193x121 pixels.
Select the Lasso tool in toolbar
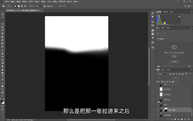(x=2, y=20)
